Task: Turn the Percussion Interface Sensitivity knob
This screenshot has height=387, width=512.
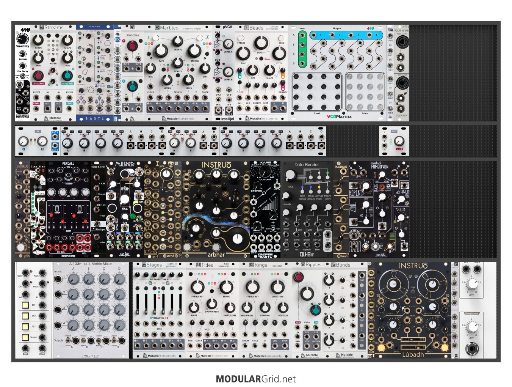Action: [x=22, y=38]
